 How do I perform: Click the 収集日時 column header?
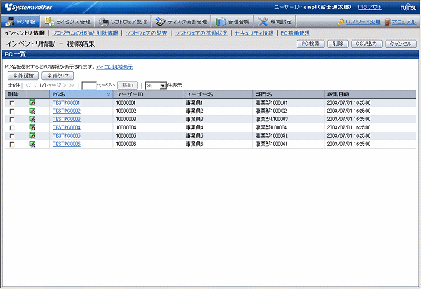370,94
